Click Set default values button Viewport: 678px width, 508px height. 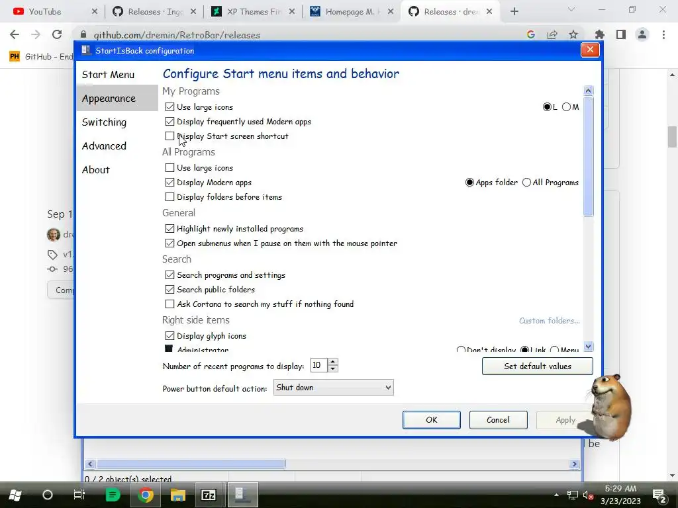point(538,366)
